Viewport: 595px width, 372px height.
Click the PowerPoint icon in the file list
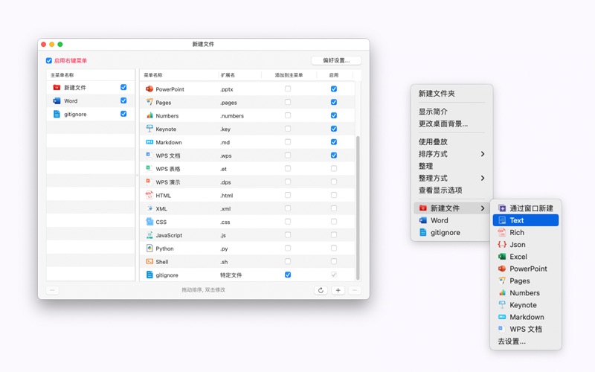pos(149,89)
